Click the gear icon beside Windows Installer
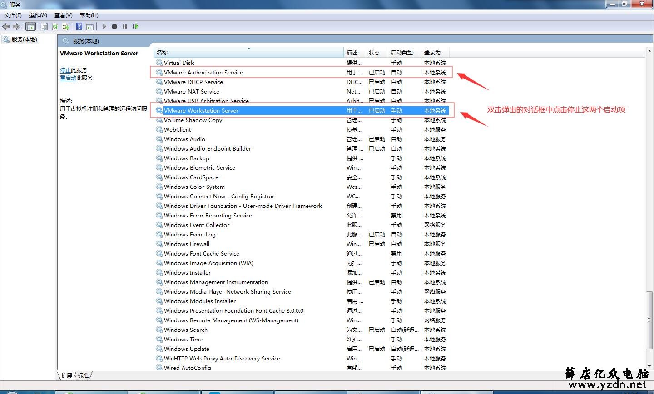The image size is (654, 394). point(159,272)
